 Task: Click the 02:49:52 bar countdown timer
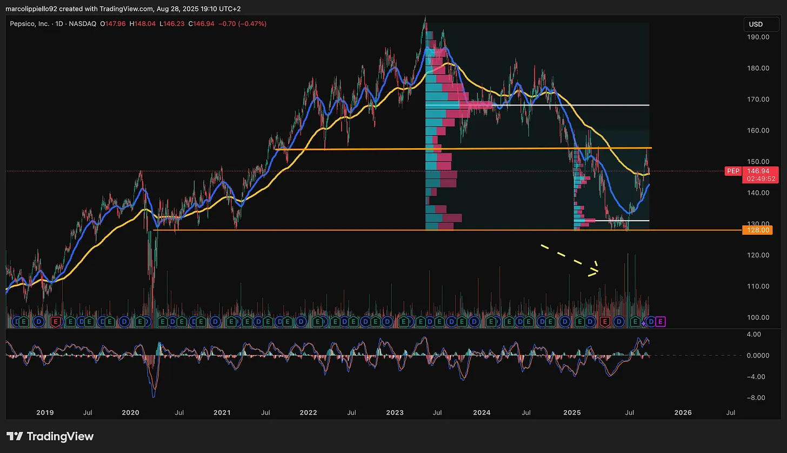tap(761, 178)
